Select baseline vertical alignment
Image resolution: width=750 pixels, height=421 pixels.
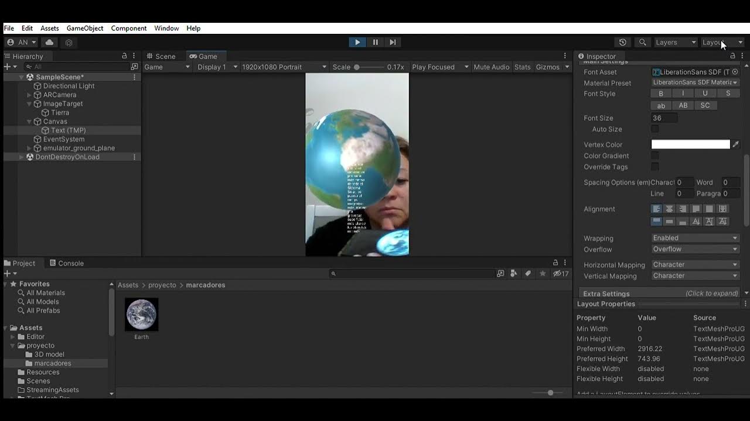click(x=696, y=222)
